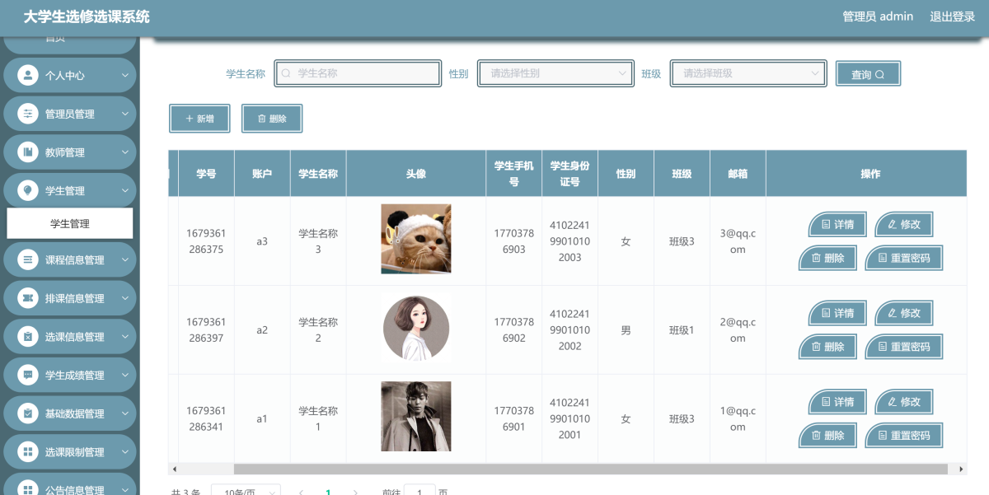Screen dimensions: 989x495
Task: Open the 班级 selection dropdown
Action: pos(748,73)
